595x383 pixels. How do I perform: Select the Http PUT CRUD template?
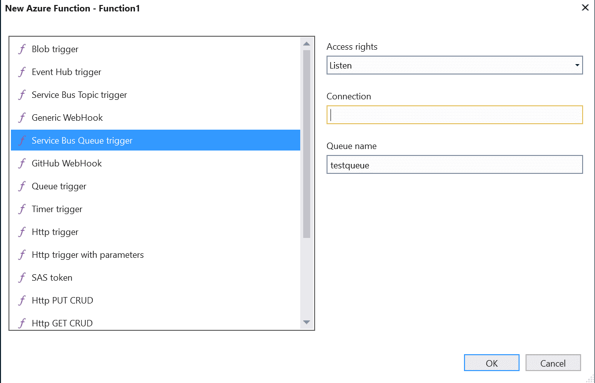point(156,300)
